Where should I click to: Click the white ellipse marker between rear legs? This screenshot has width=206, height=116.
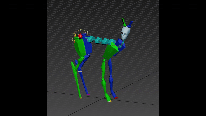click(80, 71)
